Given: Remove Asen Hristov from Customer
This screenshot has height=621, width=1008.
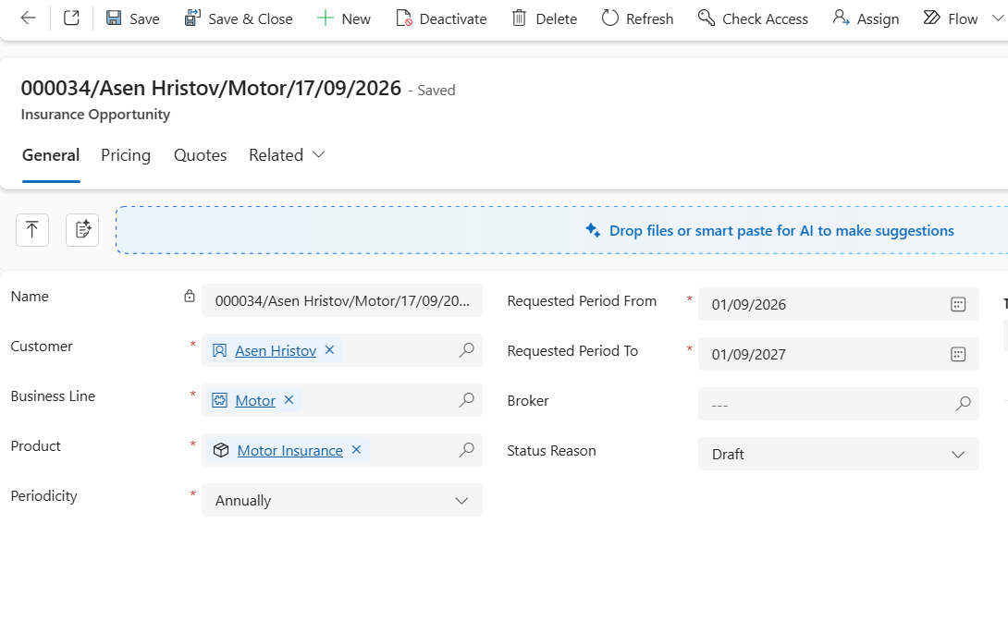Looking at the screenshot, I should click(330, 350).
